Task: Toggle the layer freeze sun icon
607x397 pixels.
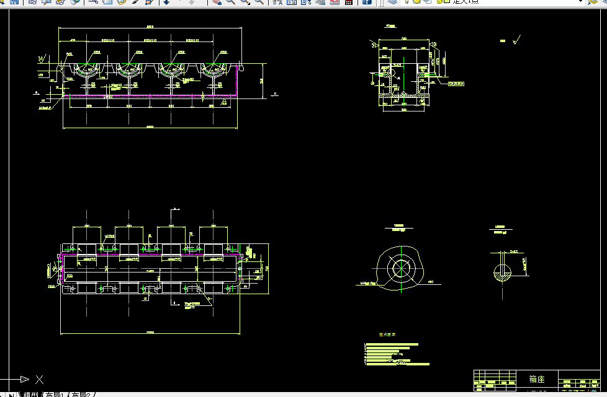Action: (416, 1)
